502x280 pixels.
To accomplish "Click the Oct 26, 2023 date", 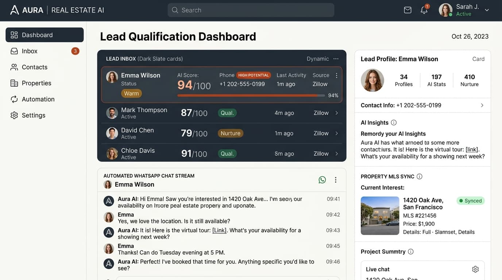I will (x=470, y=36).
